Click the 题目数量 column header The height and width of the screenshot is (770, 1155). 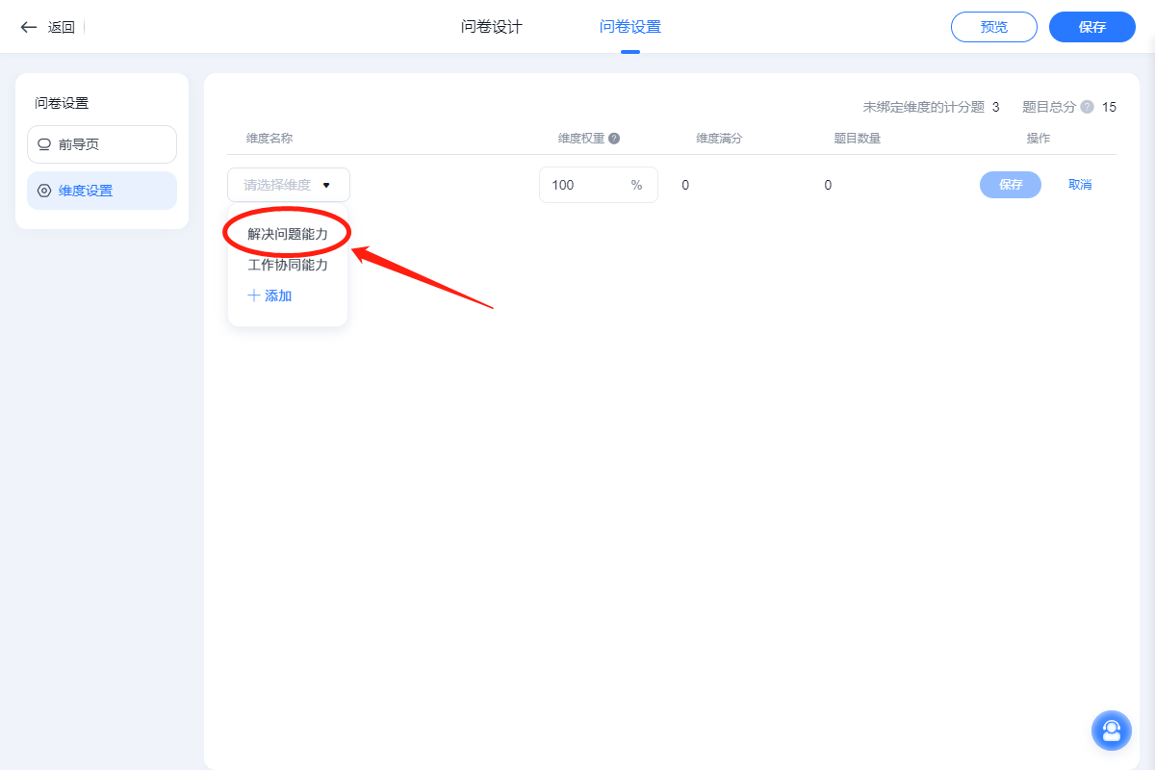tap(857, 139)
